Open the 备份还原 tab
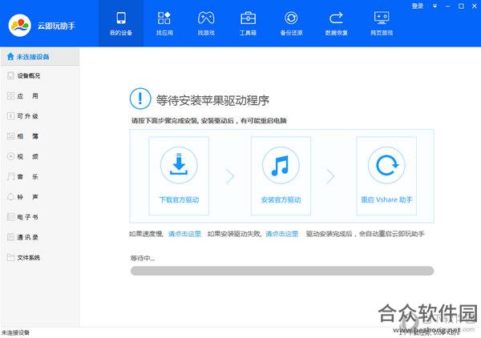 [x=291, y=23]
